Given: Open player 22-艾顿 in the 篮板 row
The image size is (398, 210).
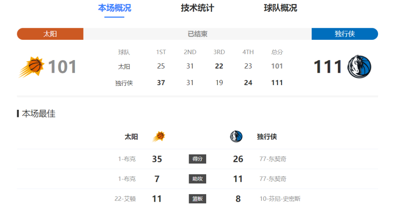Looking at the screenshot, I should (x=125, y=198).
